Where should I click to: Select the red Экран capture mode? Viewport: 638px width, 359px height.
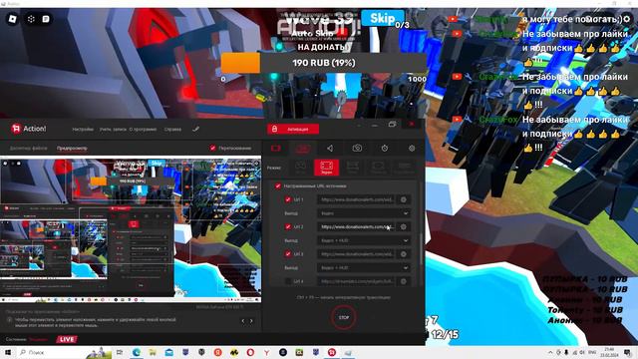[x=326, y=168]
